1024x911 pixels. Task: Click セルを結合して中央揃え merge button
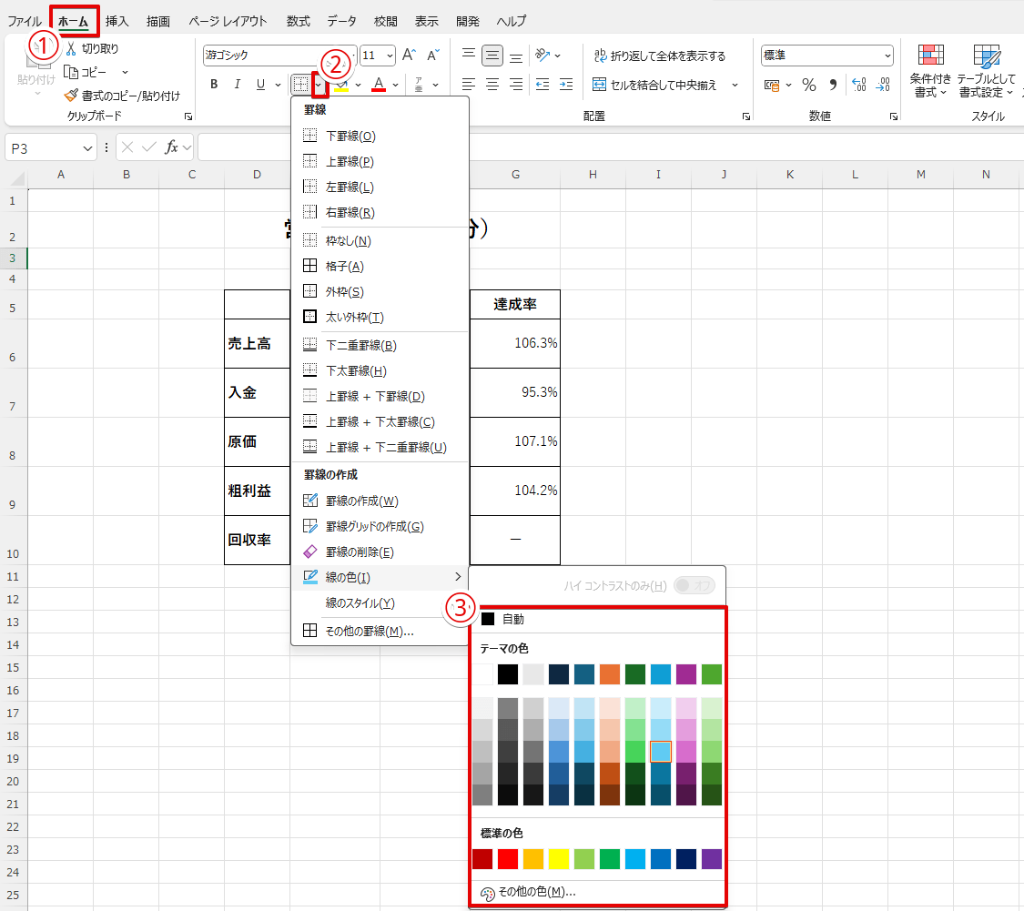pos(655,85)
